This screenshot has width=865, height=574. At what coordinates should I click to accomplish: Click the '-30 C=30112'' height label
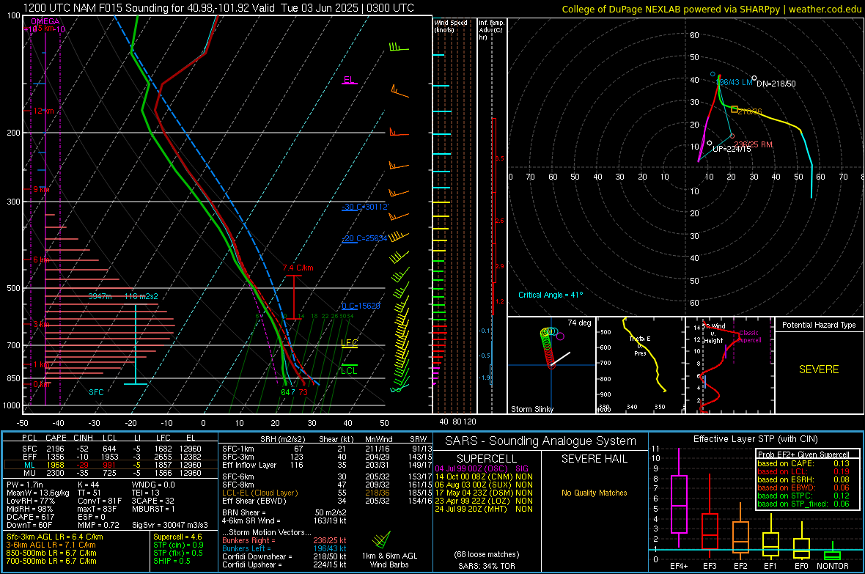coord(365,207)
